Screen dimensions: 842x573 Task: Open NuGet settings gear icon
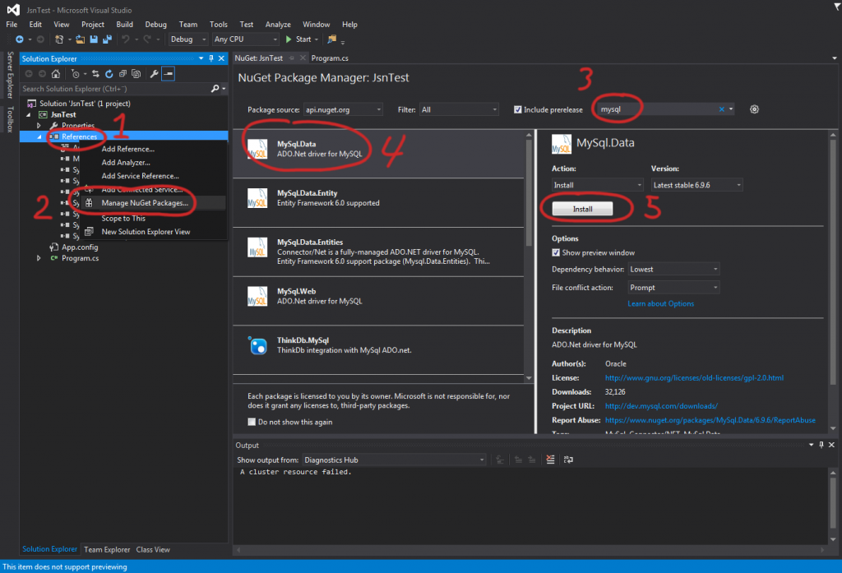click(754, 109)
